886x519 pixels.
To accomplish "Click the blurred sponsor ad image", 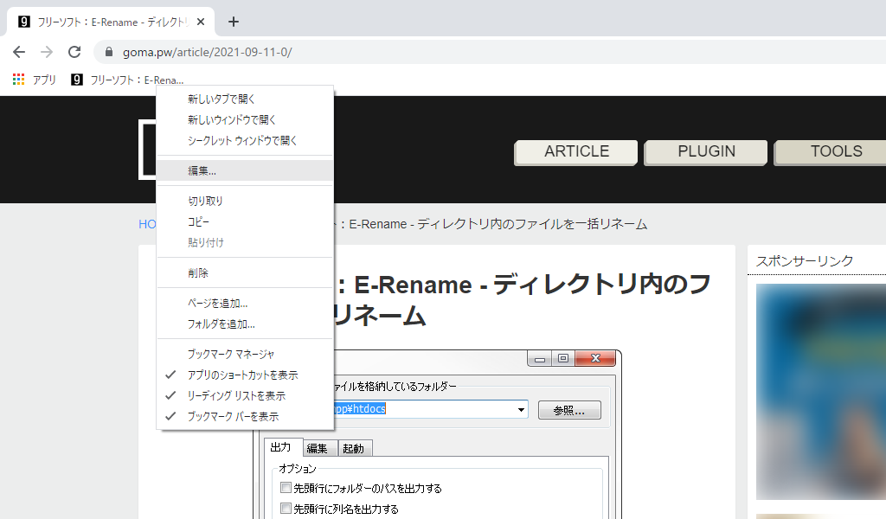I will click(x=820, y=391).
